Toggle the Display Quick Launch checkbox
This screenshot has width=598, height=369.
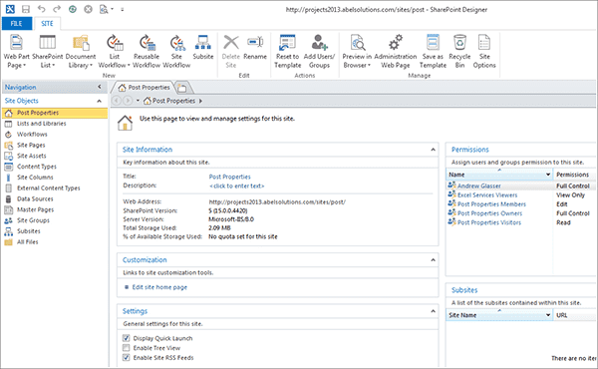click(x=127, y=338)
